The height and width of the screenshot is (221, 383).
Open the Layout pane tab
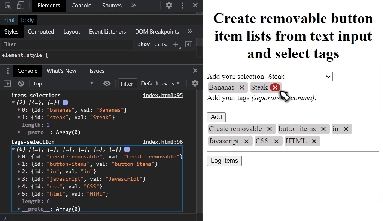(72, 32)
